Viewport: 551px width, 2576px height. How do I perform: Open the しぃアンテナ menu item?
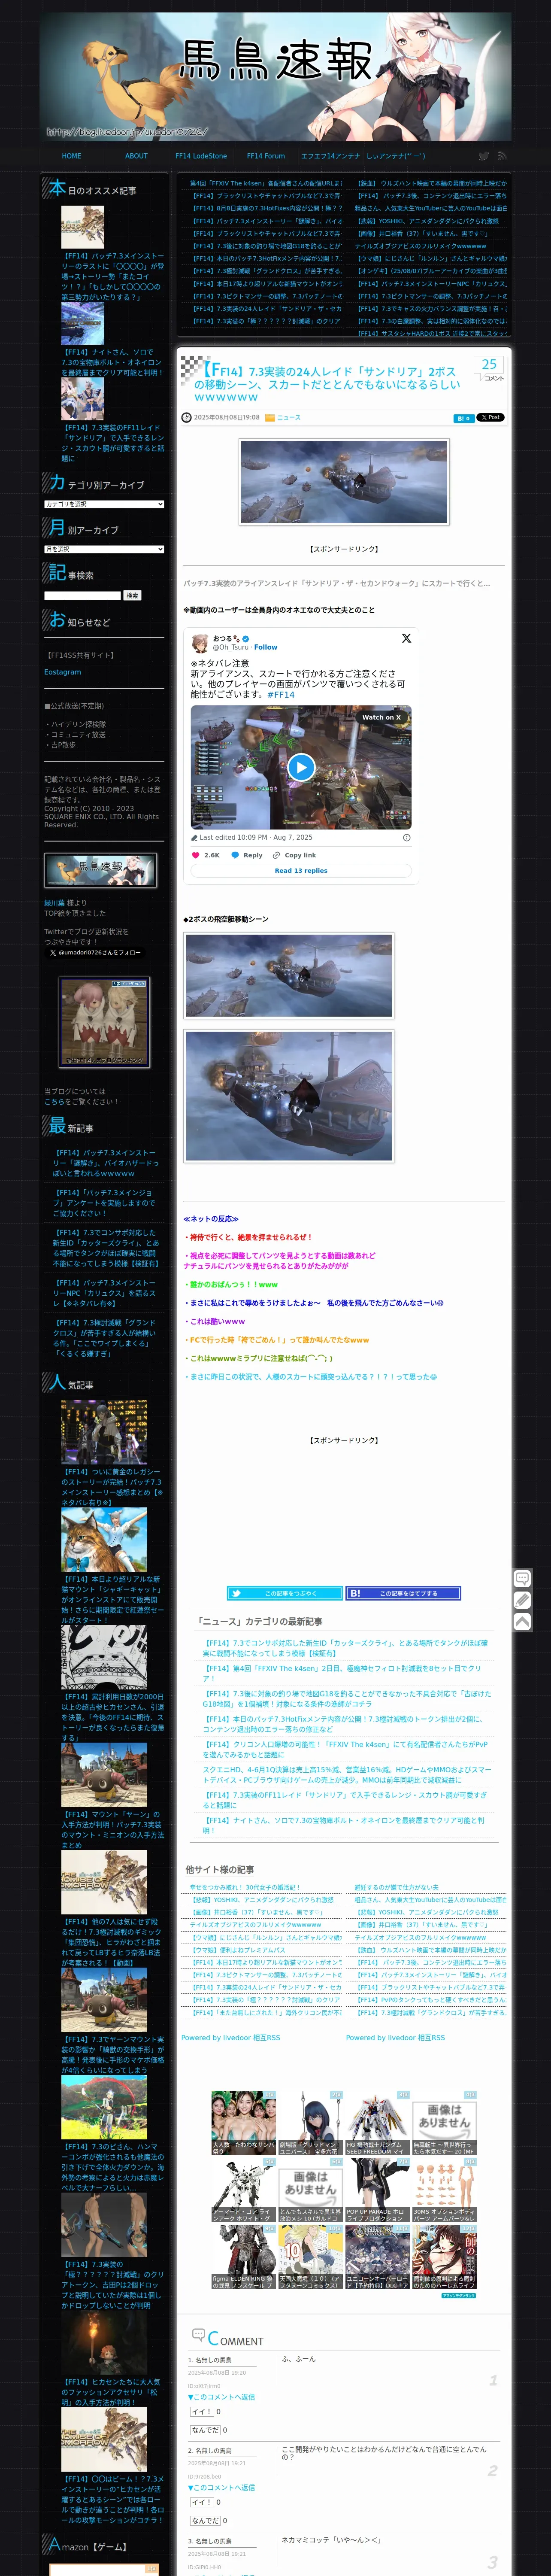point(396,156)
